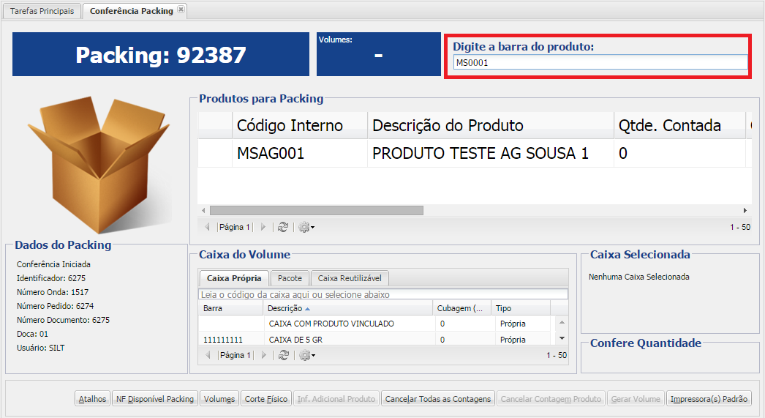Click Identificador: 6275 text
Screen dimensions: 765x418
point(51,278)
